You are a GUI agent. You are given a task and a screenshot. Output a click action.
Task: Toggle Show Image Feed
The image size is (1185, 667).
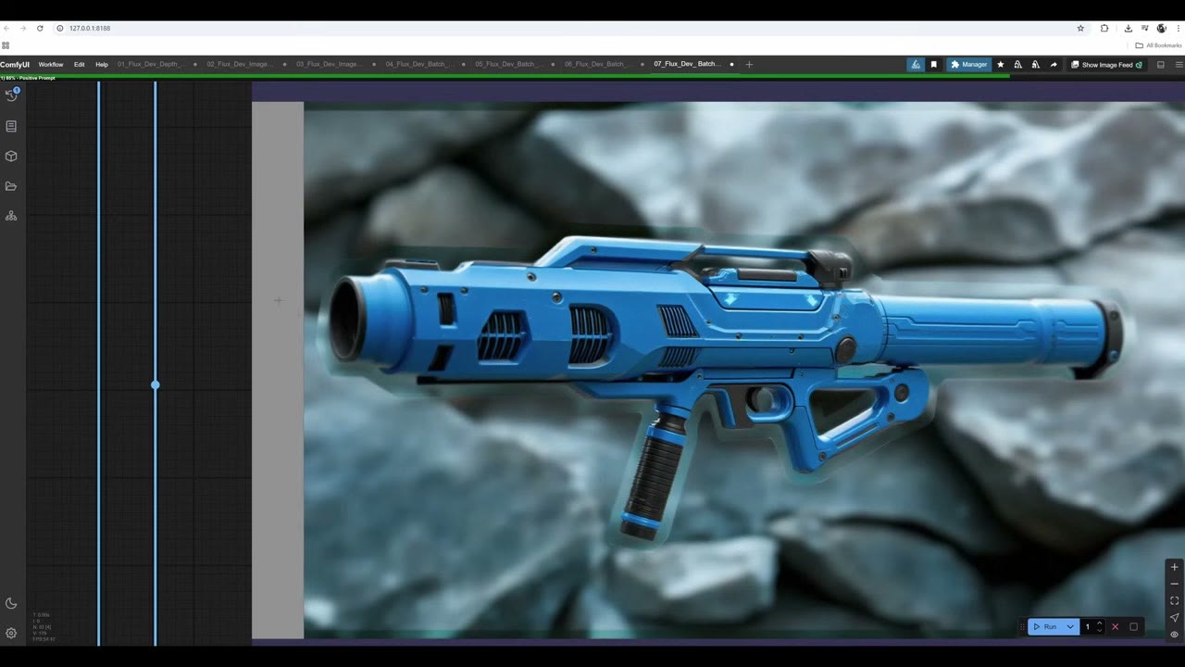pos(1106,65)
